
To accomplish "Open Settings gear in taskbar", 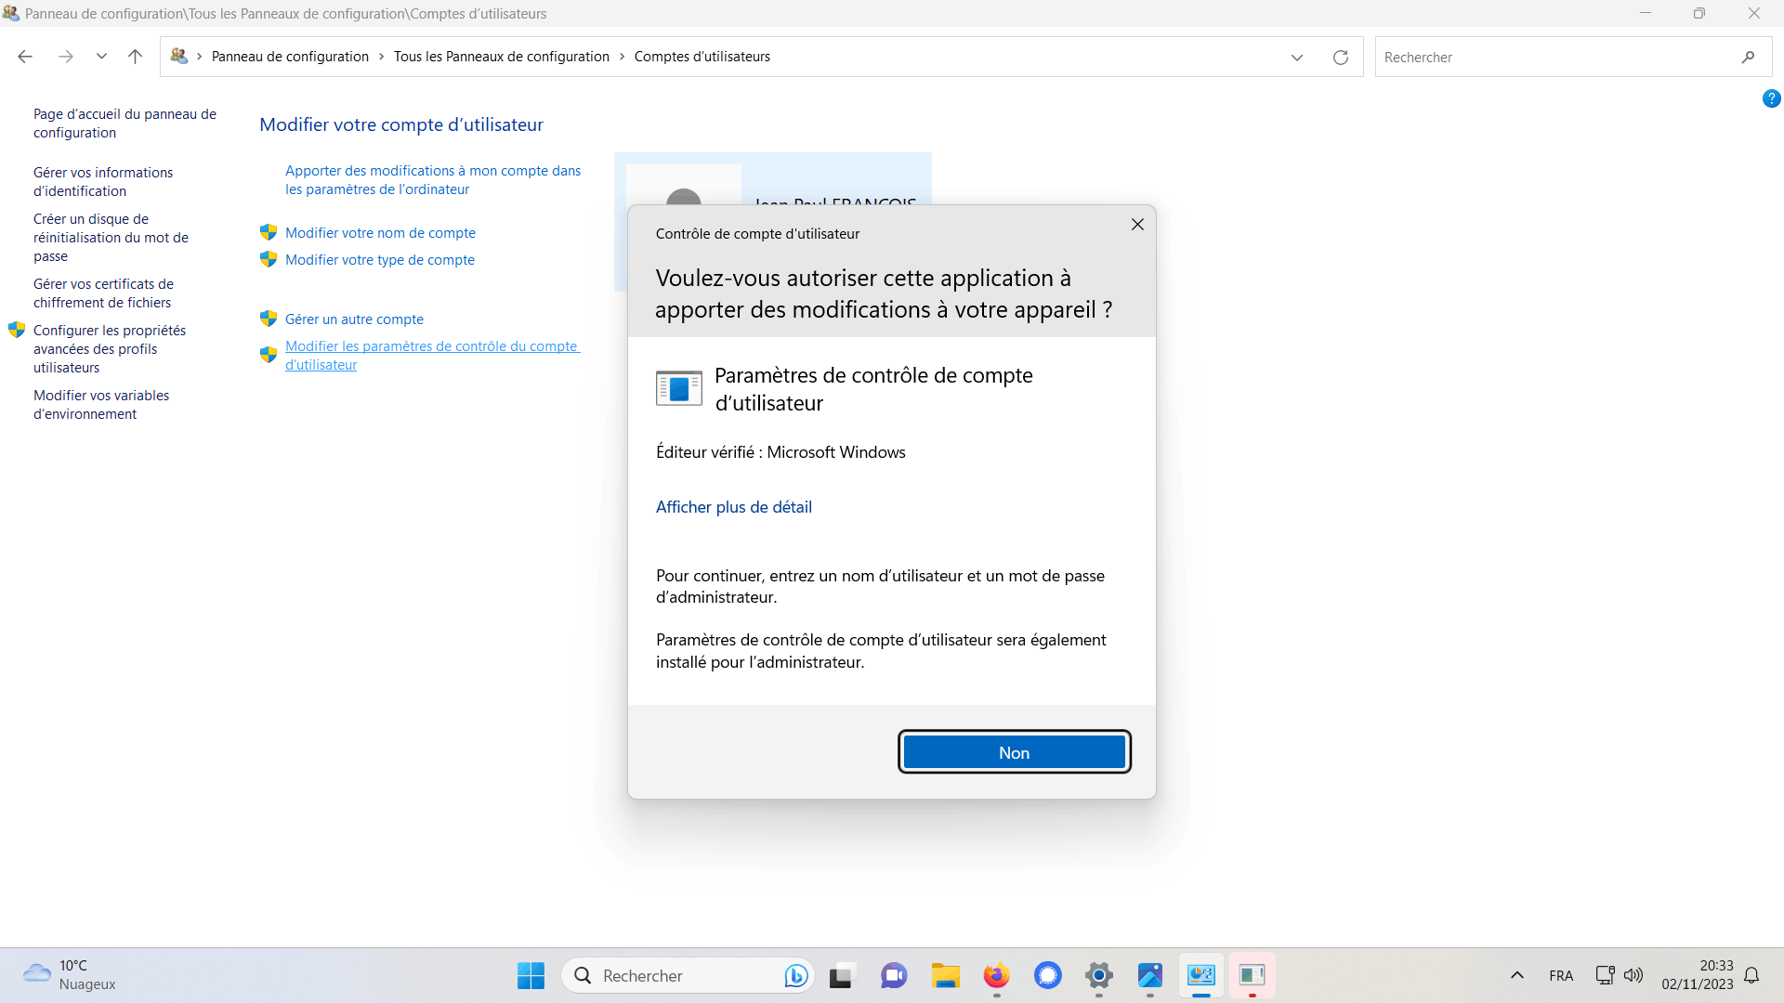I will (x=1098, y=976).
